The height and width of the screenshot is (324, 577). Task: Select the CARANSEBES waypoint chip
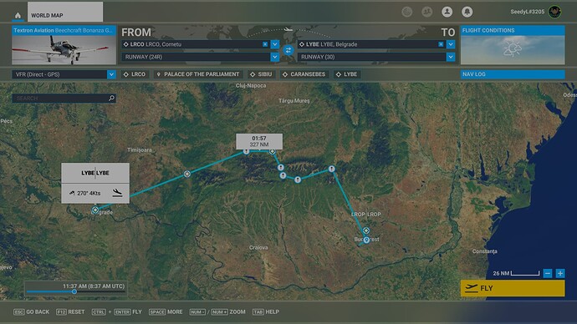[304, 74]
